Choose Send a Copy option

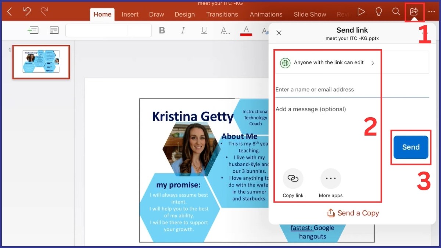353,213
